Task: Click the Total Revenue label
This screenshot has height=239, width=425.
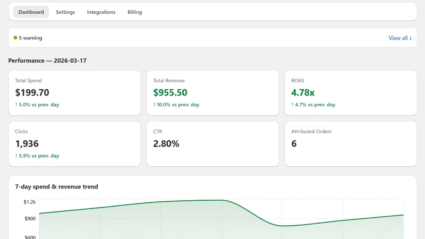Action: (x=169, y=81)
